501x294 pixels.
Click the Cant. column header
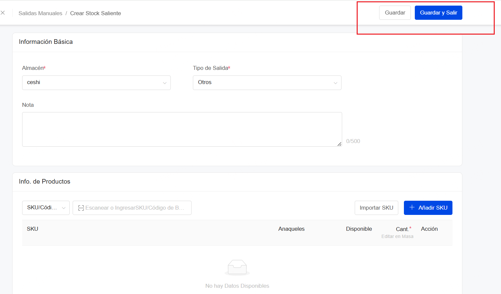pyautogui.click(x=404, y=229)
